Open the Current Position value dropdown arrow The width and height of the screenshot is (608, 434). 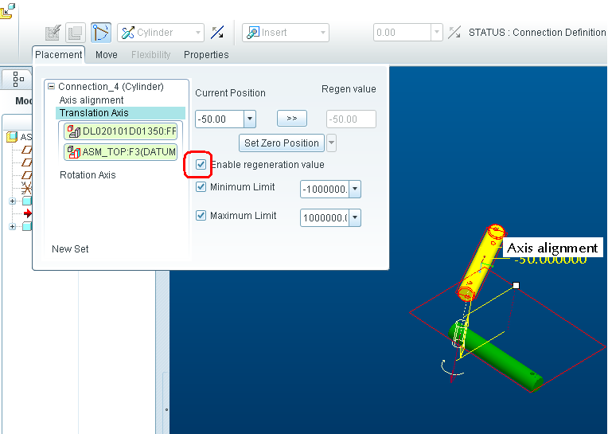[250, 119]
